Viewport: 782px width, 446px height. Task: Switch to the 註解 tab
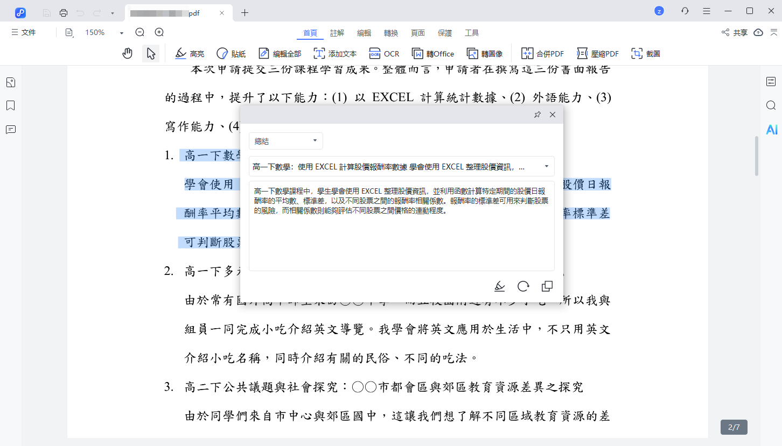(337, 33)
